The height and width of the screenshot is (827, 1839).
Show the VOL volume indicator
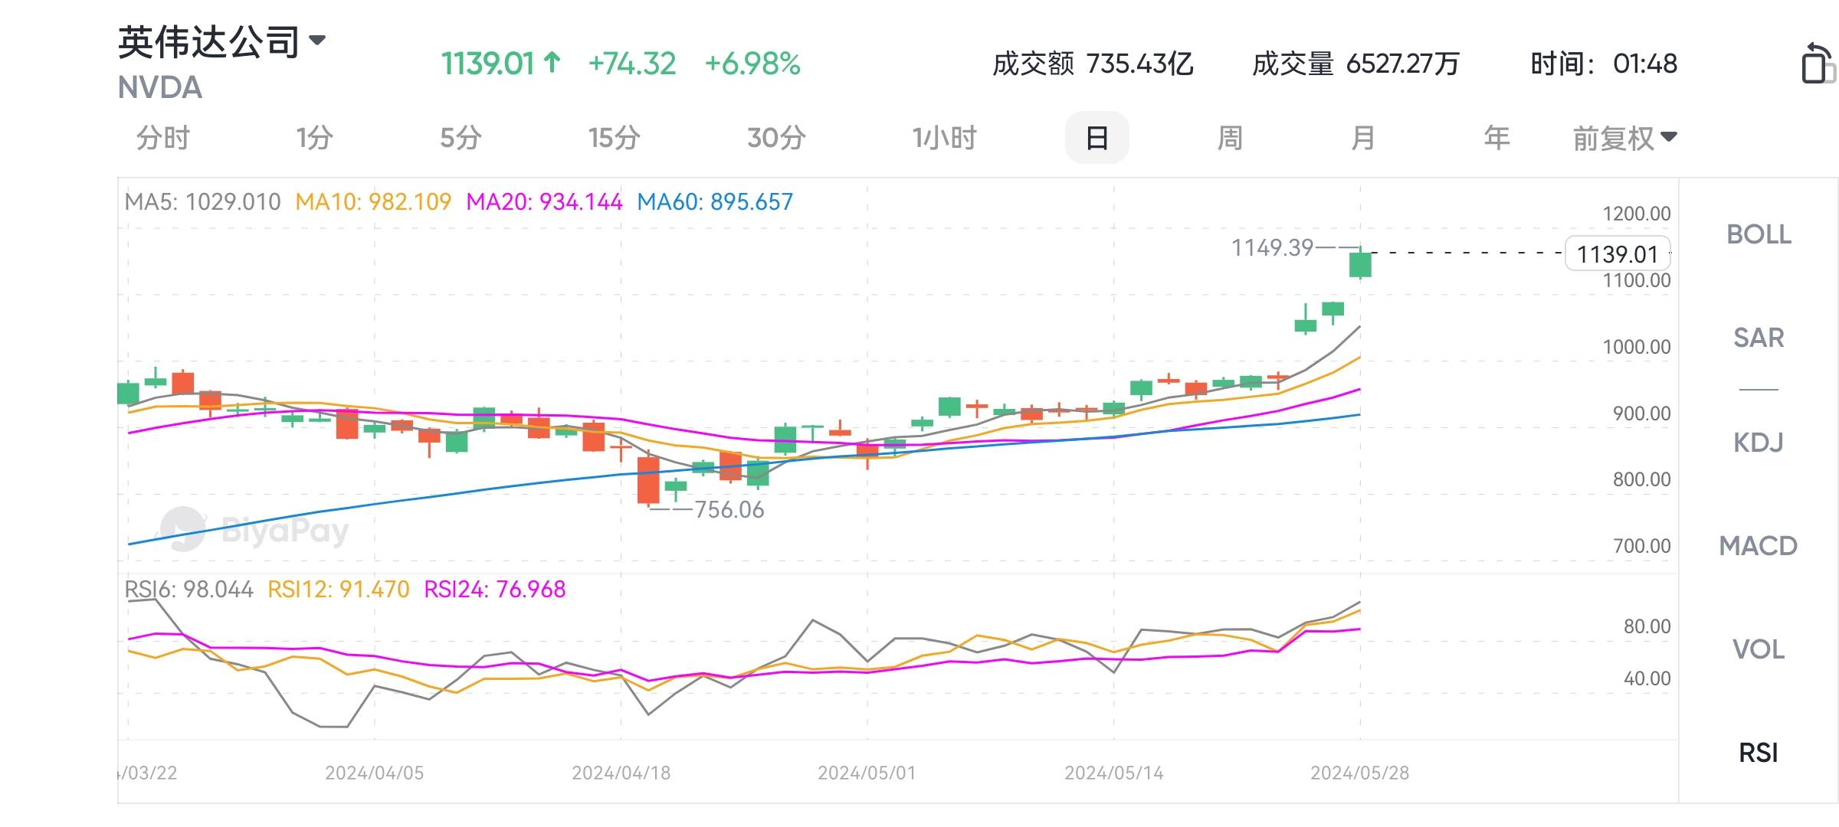(1759, 649)
